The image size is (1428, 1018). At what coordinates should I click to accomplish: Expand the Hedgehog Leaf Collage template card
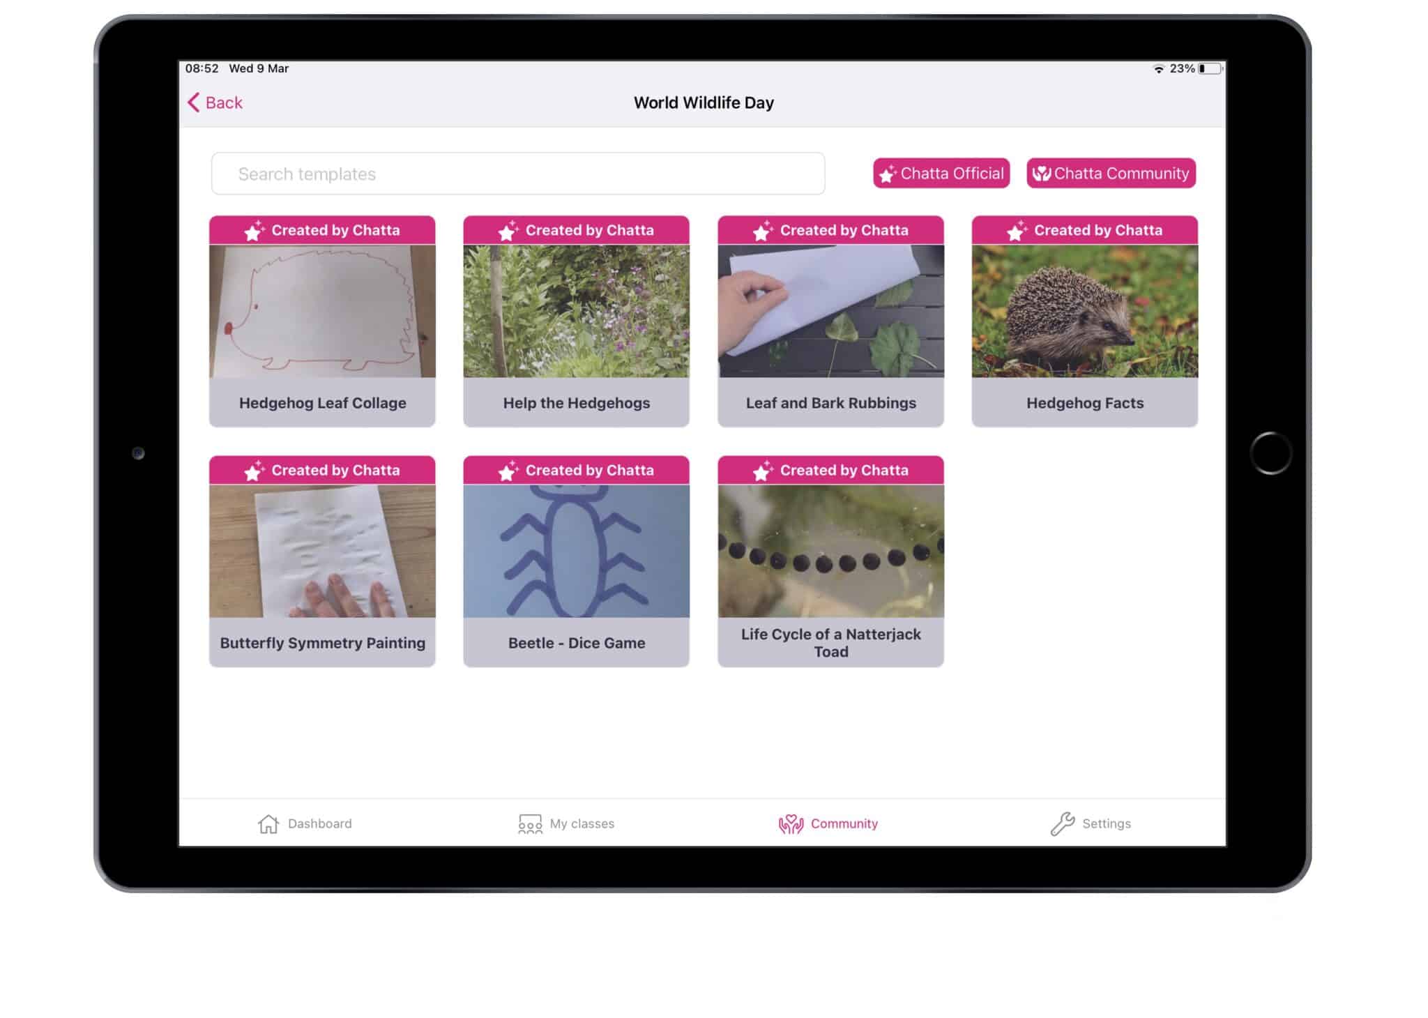click(x=322, y=321)
